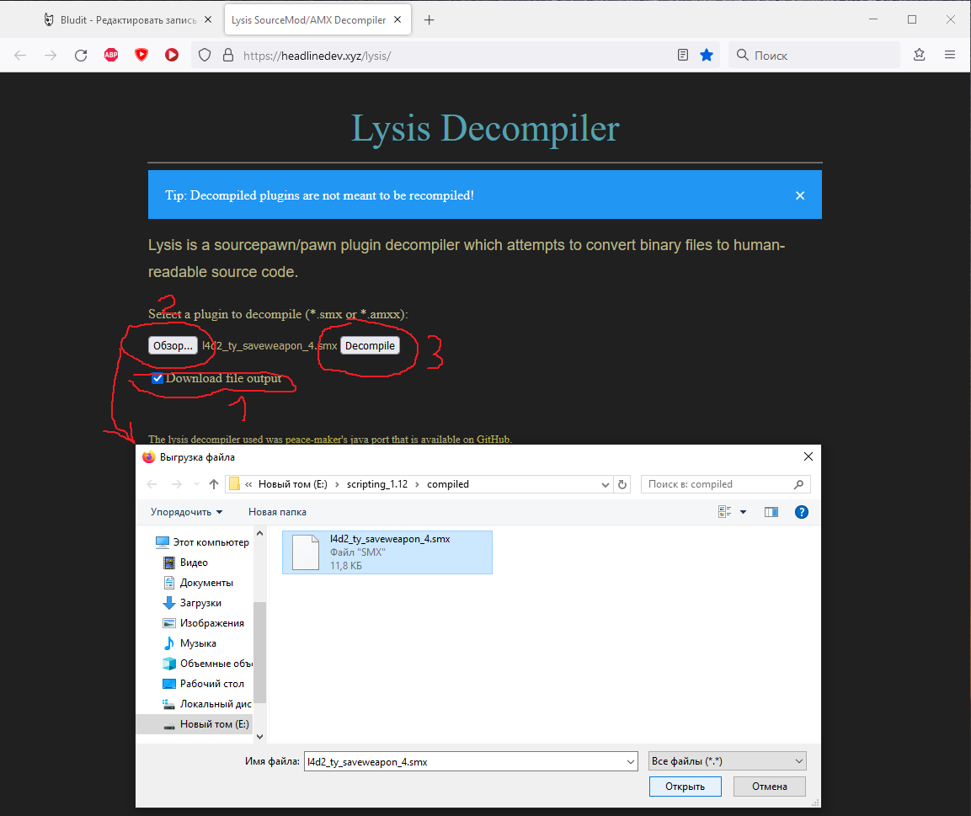971x816 pixels.
Task: Reload the page with the refresh icon
Action: click(x=81, y=55)
